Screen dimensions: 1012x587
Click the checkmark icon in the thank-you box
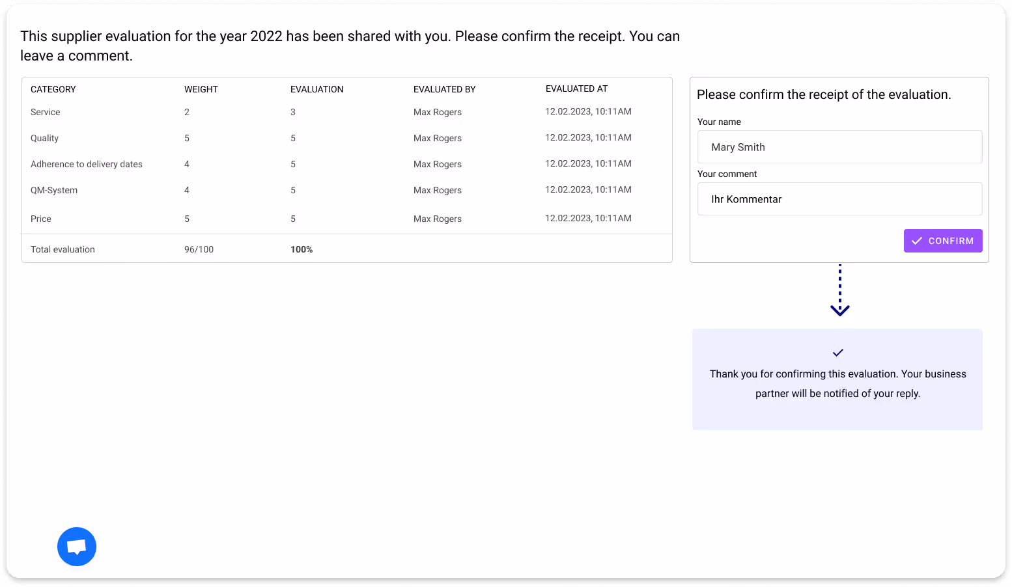pyautogui.click(x=838, y=353)
